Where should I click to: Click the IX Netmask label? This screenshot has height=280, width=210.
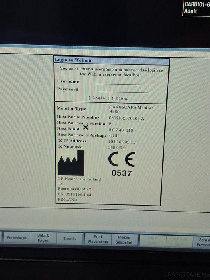(70, 147)
